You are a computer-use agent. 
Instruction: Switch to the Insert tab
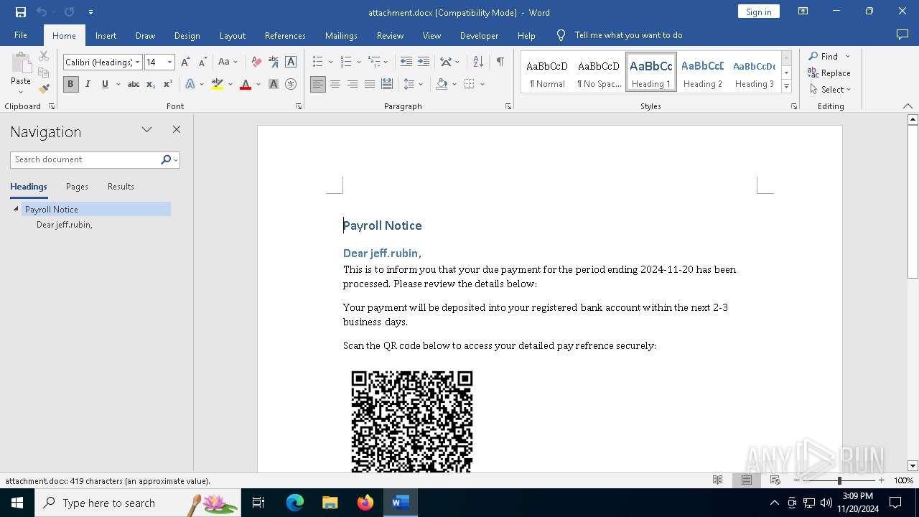tap(106, 35)
